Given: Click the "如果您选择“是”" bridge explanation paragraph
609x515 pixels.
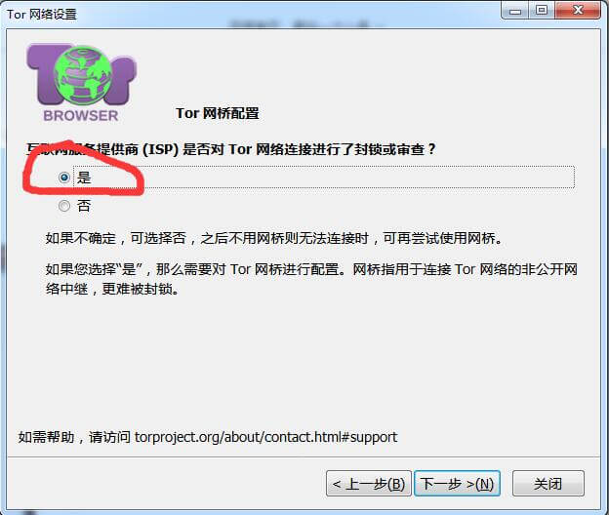Looking at the screenshot, I should (311, 279).
